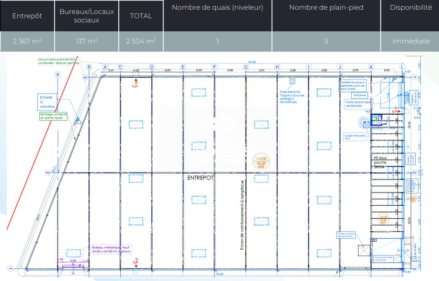Viewport: 439px width, 281px height.
Task: Click the grid axis marker A circle
Action: point(57,74)
